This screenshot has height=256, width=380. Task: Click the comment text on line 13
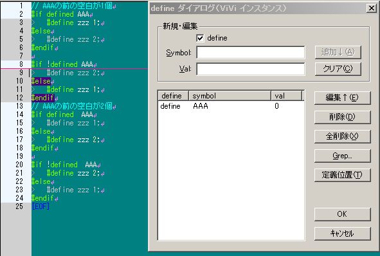[x=72, y=106]
